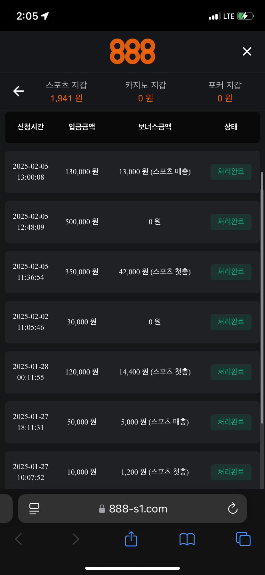Open Safari bookmarks icon
Viewport: 265px width, 575px height.
point(187,539)
